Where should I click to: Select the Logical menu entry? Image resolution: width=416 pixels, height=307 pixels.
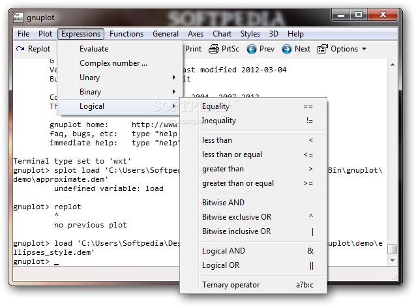pos(120,106)
